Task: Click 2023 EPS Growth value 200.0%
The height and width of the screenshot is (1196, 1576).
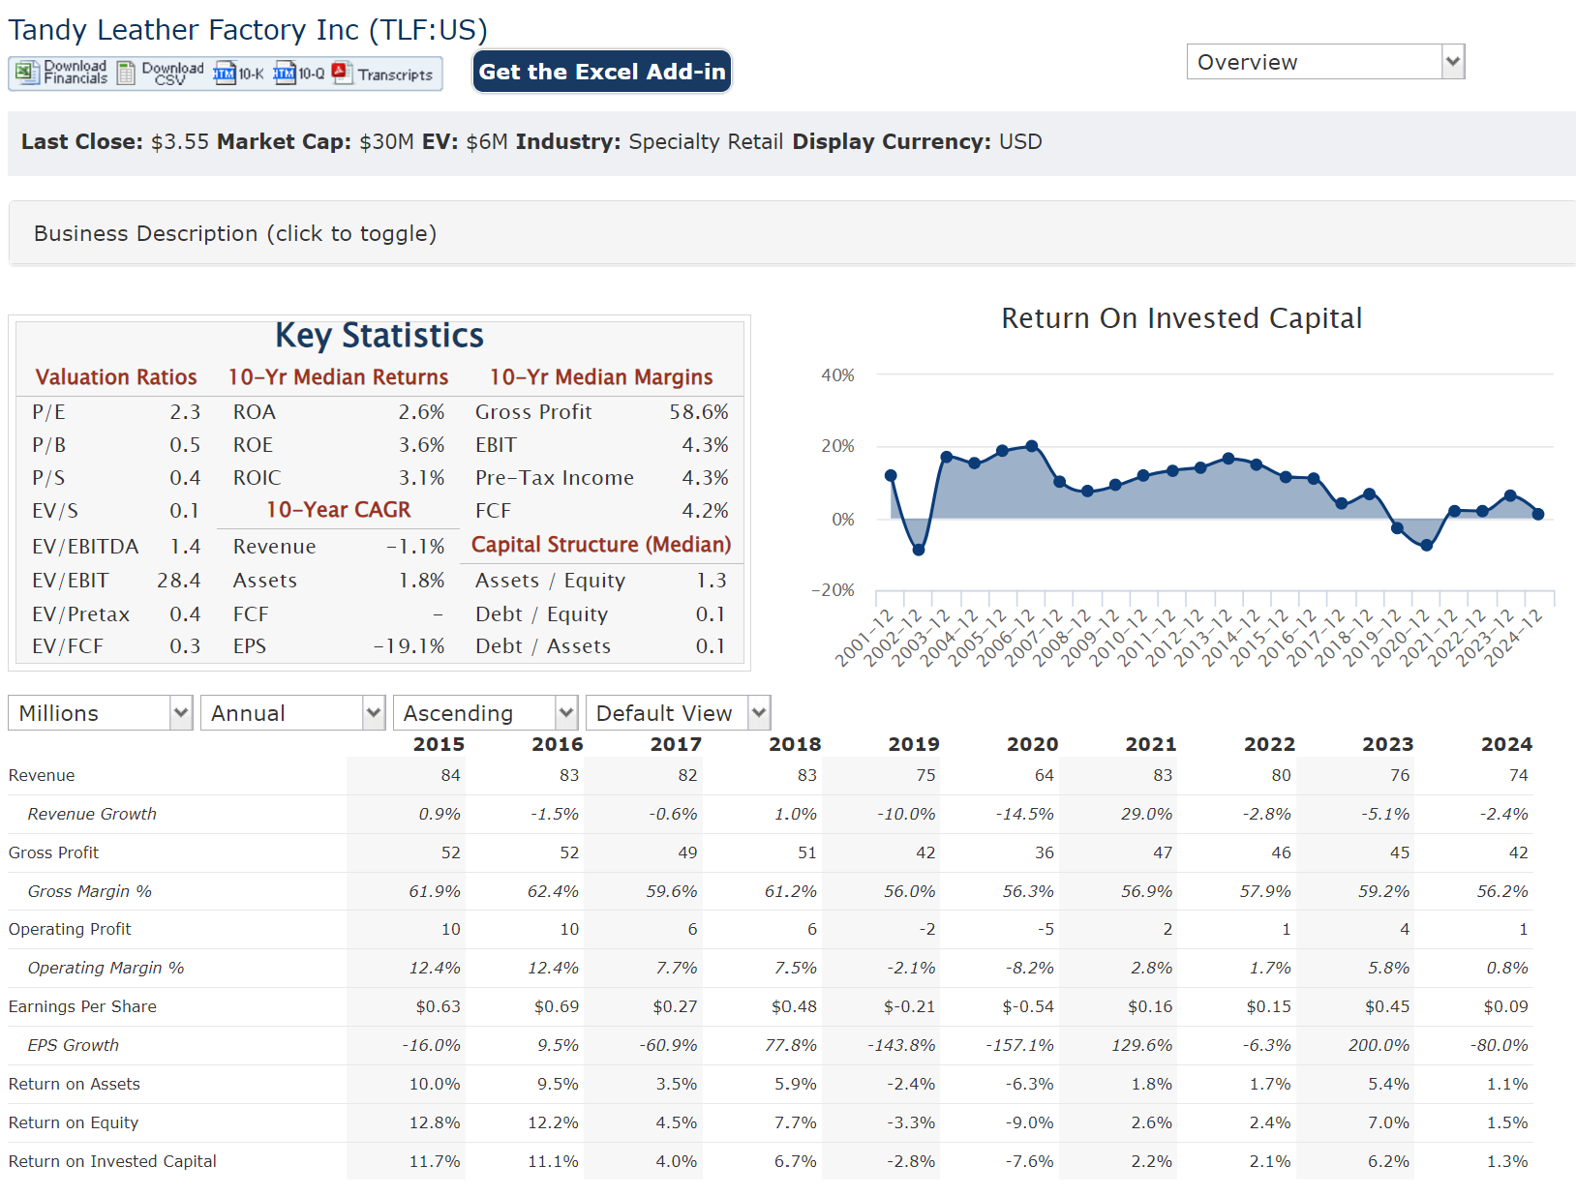Action: point(1379,1045)
